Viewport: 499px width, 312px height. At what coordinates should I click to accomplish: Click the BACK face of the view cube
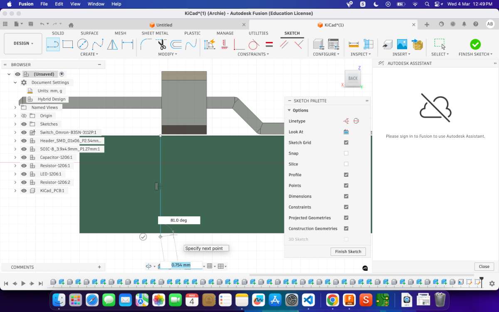[353, 78]
